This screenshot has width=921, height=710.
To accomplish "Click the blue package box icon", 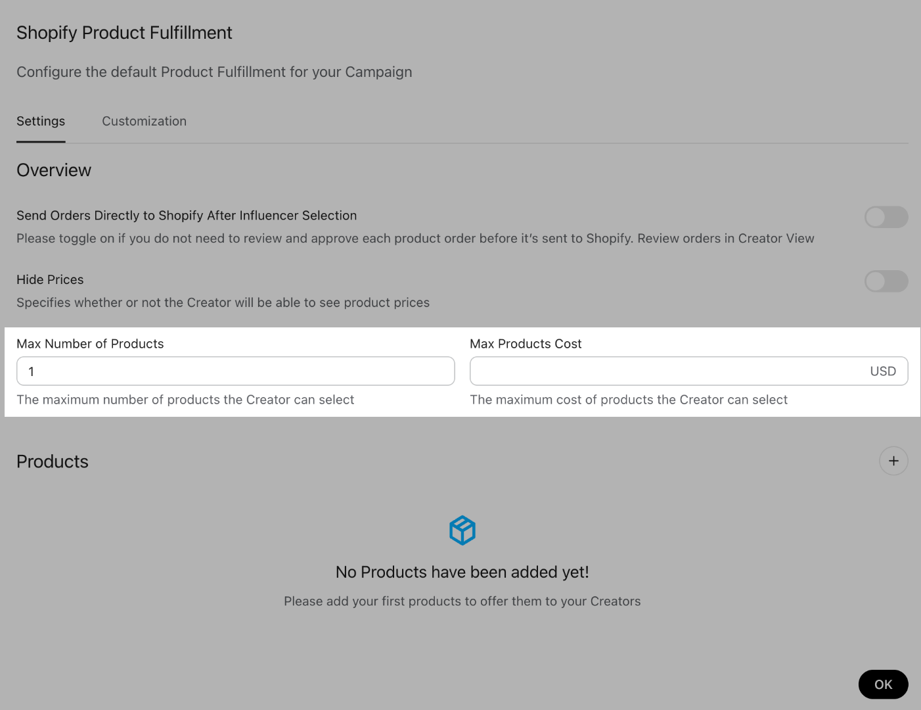I will coord(462,530).
